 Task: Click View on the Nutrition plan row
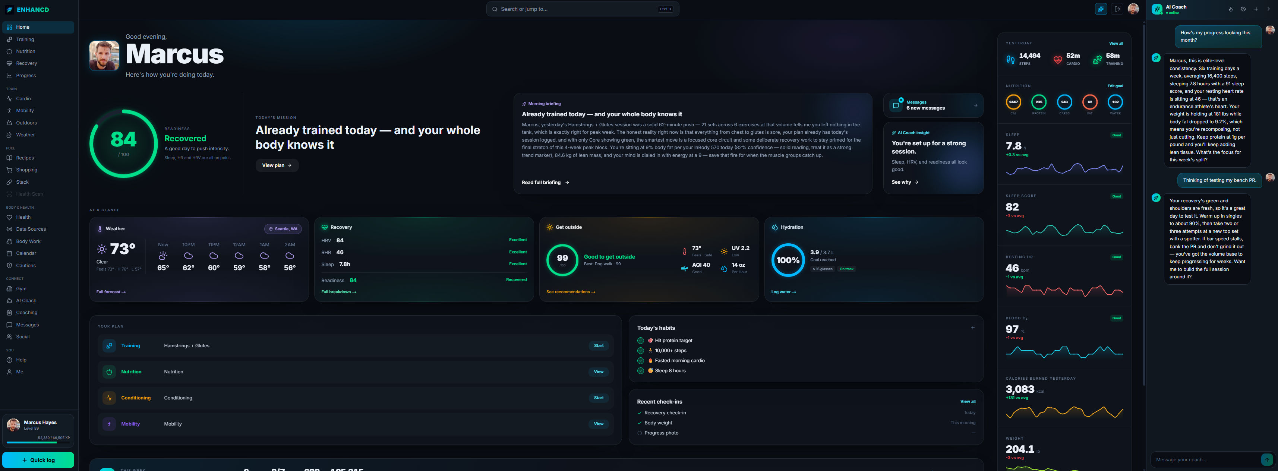599,372
